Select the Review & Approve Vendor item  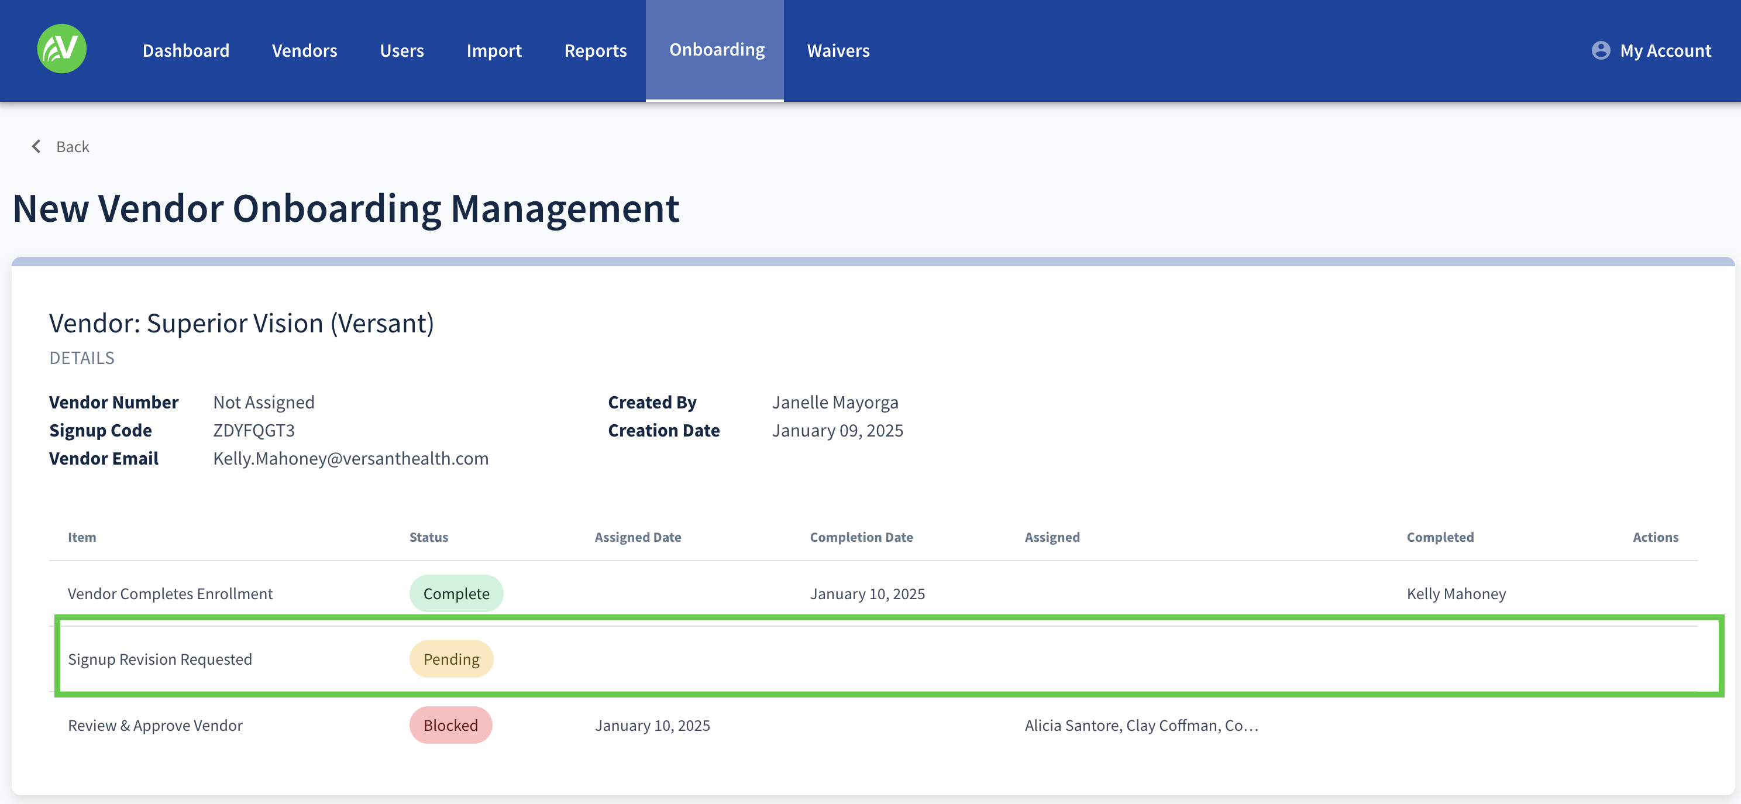155,725
